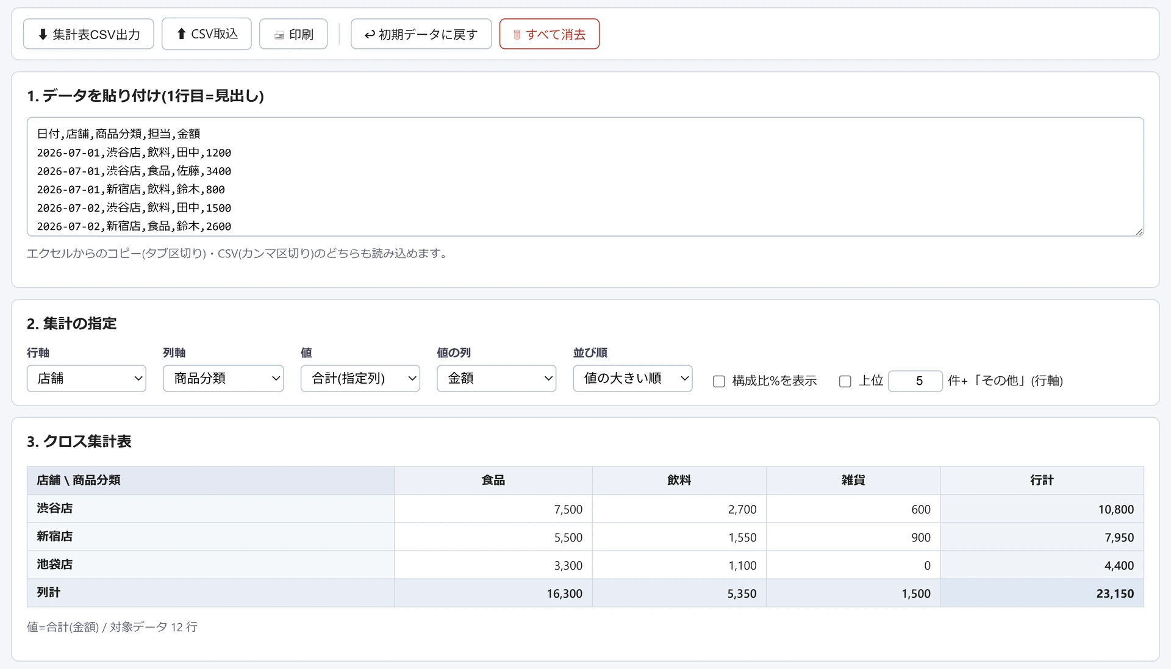Click the 1,100 cell for 池袋店 飲料
Screen dimensions: 1171x669
[x=679, y=565]
